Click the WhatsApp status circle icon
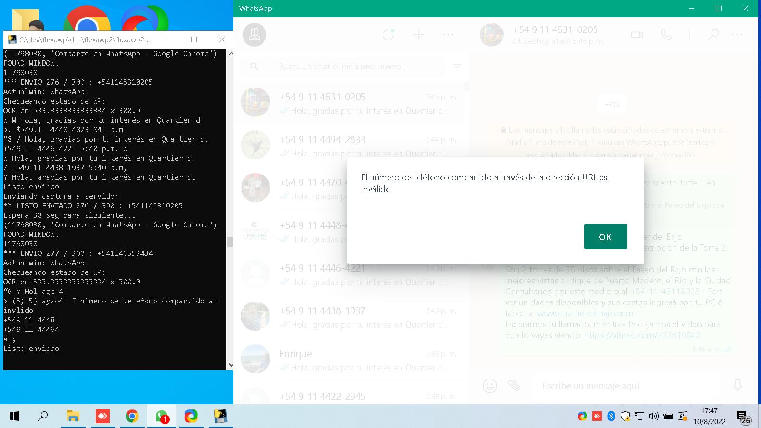Image resolution: width=761 pixels, height=428 pixels. click(389, 35)
